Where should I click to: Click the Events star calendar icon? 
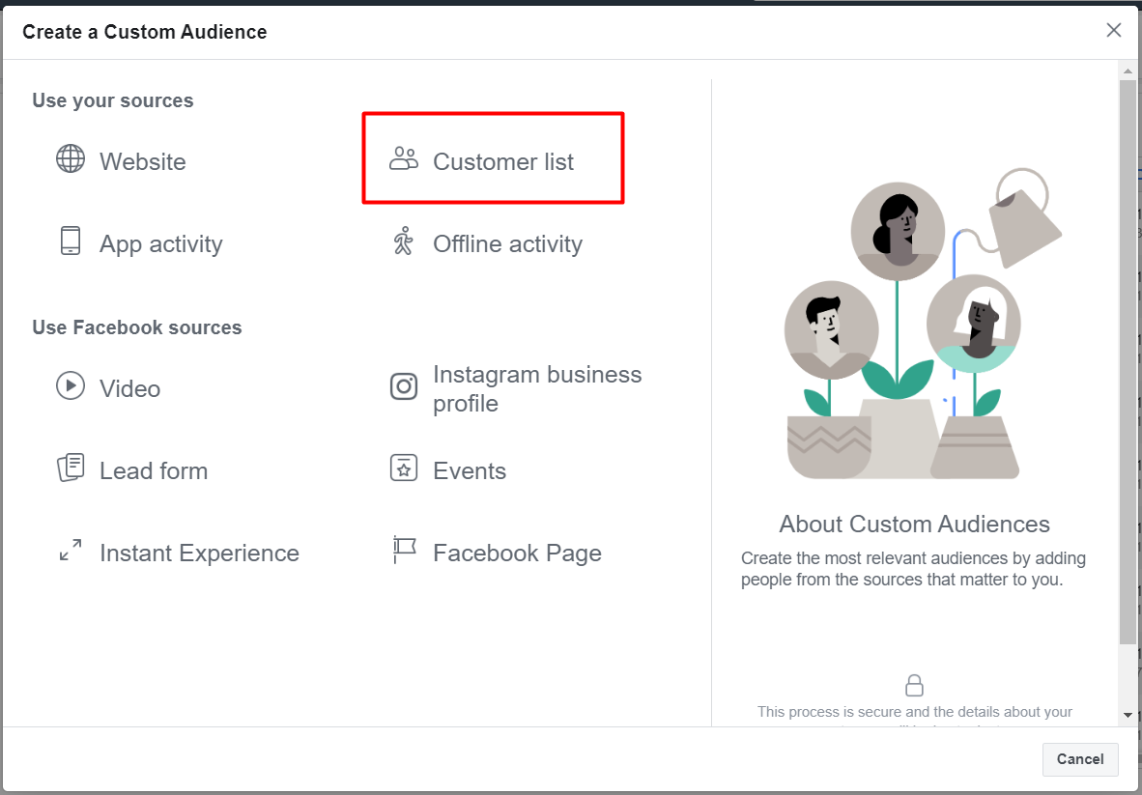(404, 468)
